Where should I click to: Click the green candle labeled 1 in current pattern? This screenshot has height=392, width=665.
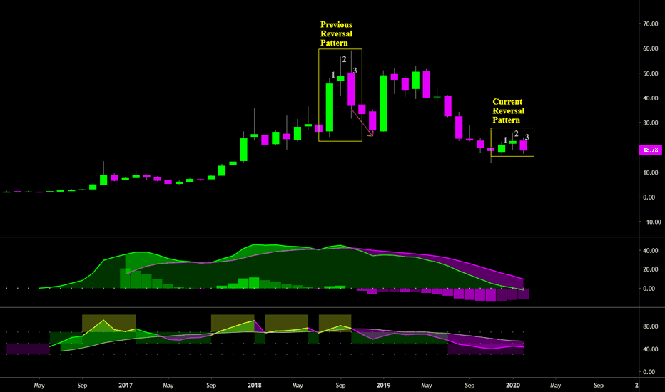[x=502, y=148]
